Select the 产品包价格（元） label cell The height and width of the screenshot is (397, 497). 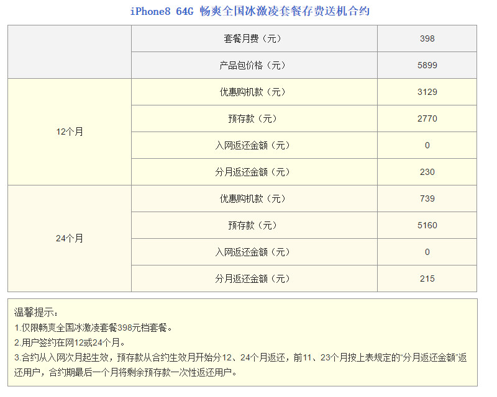(254, 65)
